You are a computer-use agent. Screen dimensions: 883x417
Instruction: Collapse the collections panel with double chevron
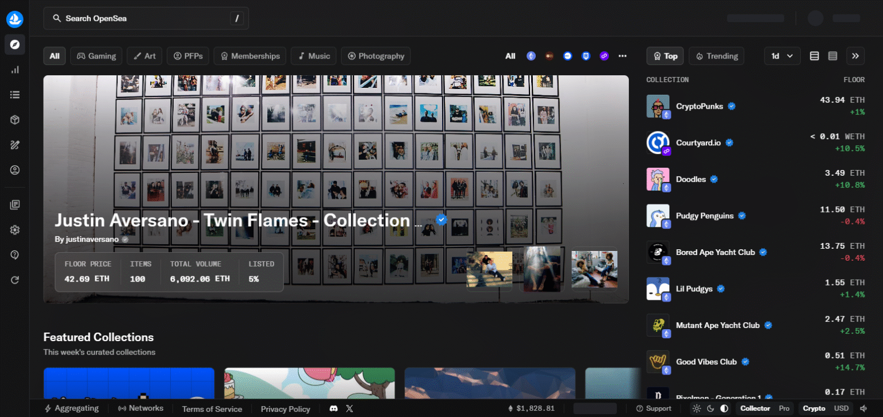pos(855,56)
